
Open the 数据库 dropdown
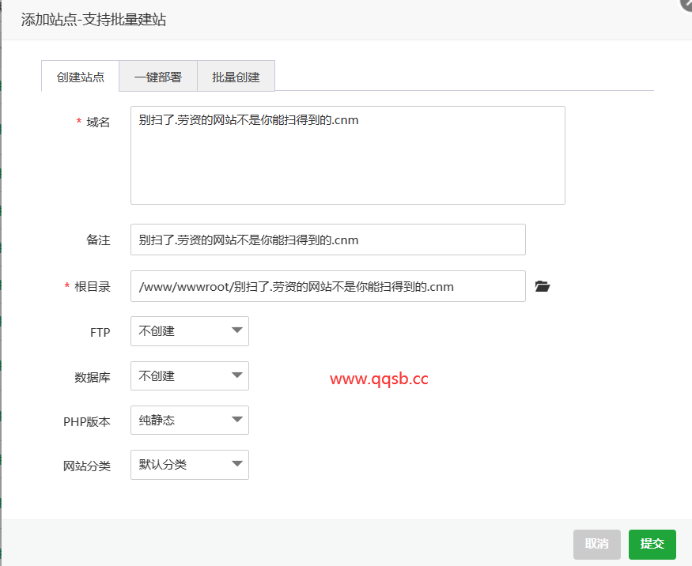pos(189,376)
